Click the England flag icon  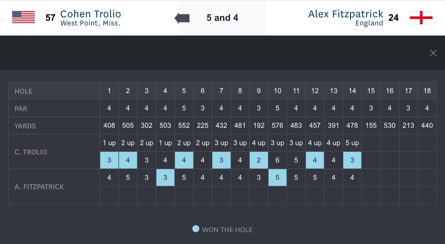[x=421, y=18]
